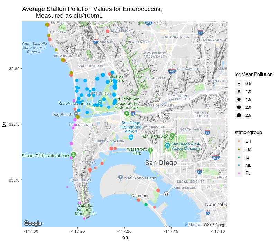
Task: Click the '32.80' latitude tick label
Action: tap(14, 69)
